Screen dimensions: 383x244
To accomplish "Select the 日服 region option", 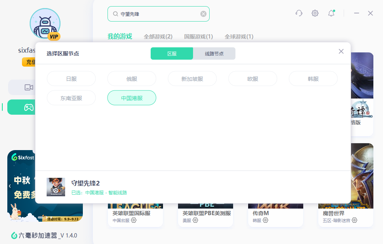I will (x=71, y=79).
